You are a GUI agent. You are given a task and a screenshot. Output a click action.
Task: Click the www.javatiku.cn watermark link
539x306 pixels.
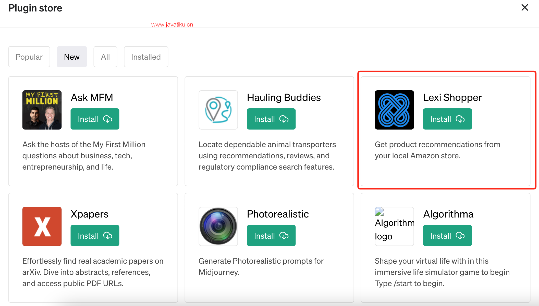[172, 25]
